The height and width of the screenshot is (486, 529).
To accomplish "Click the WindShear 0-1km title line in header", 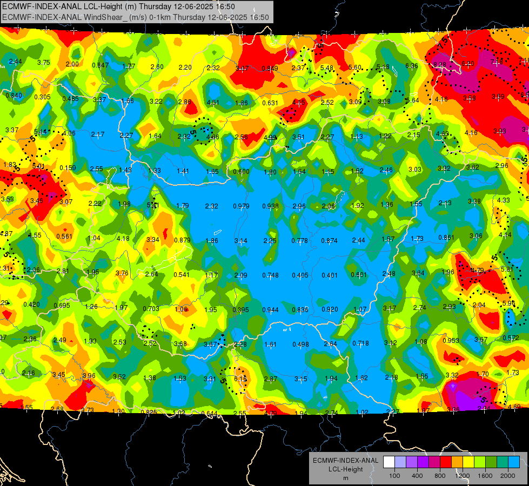I will 135,17.
